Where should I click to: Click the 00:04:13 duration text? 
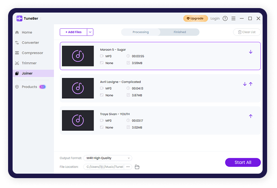coord(138,88)
